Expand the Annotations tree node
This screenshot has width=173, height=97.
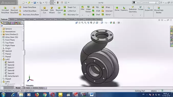point(2,32)
